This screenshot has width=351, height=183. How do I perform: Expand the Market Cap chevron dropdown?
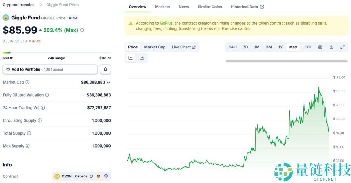pos(108,83)
